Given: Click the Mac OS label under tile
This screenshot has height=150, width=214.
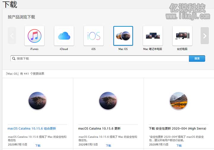Looking at the screenshot, I should [123, 49].
